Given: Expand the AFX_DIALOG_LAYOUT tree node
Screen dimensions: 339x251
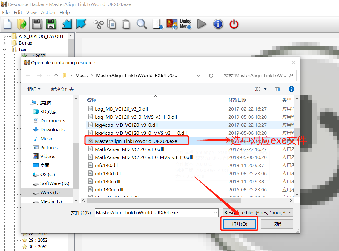Looking at the screenshot, I should [4, 36].
